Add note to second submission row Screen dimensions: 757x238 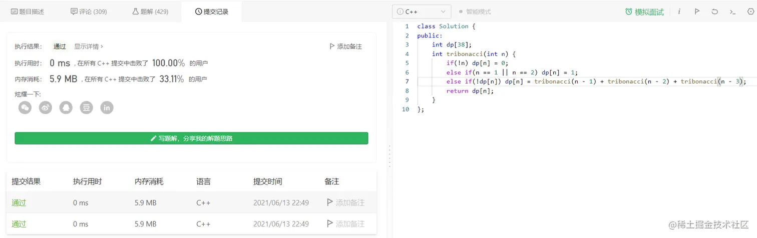coord(345,224)
